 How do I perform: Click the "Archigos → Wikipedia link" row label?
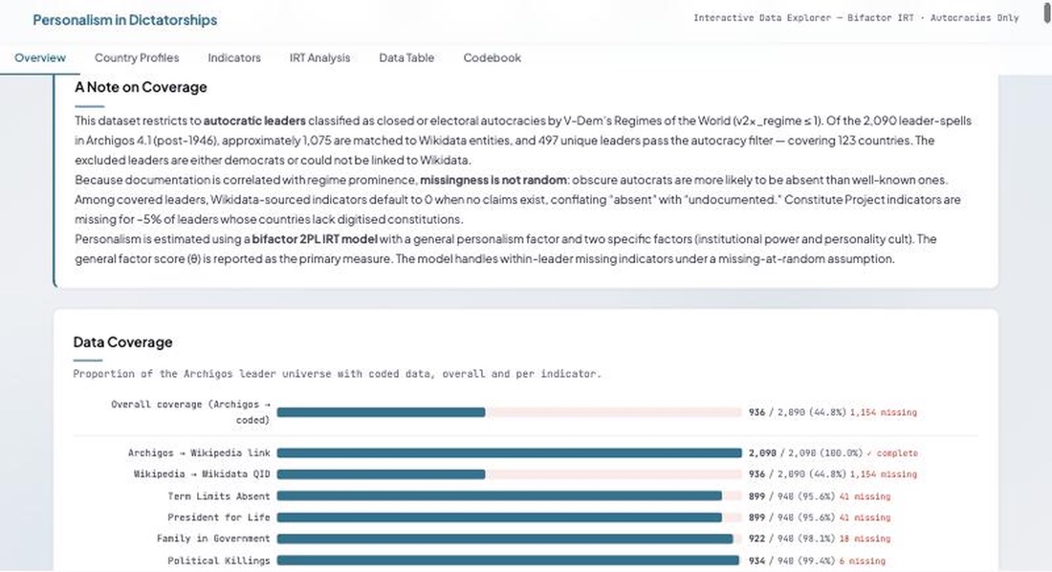click(x=199, y=453)
